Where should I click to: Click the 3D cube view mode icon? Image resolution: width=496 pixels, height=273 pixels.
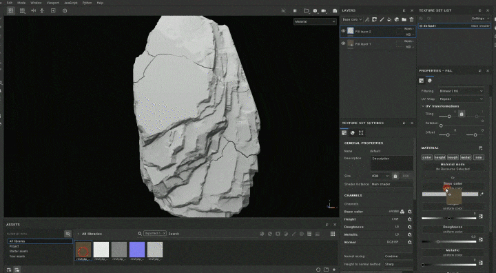pos(315,11)
